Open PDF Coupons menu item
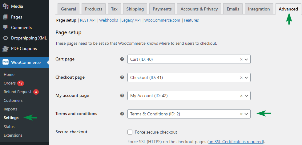The width and height of the screenshot is (302, 145). pos(25,48)
